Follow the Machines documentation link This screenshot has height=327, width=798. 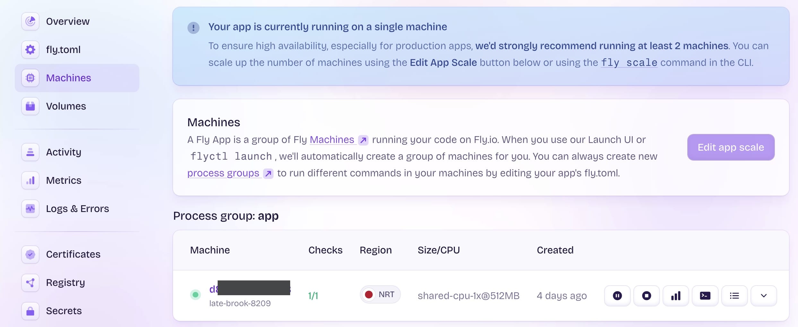[332, 140]
